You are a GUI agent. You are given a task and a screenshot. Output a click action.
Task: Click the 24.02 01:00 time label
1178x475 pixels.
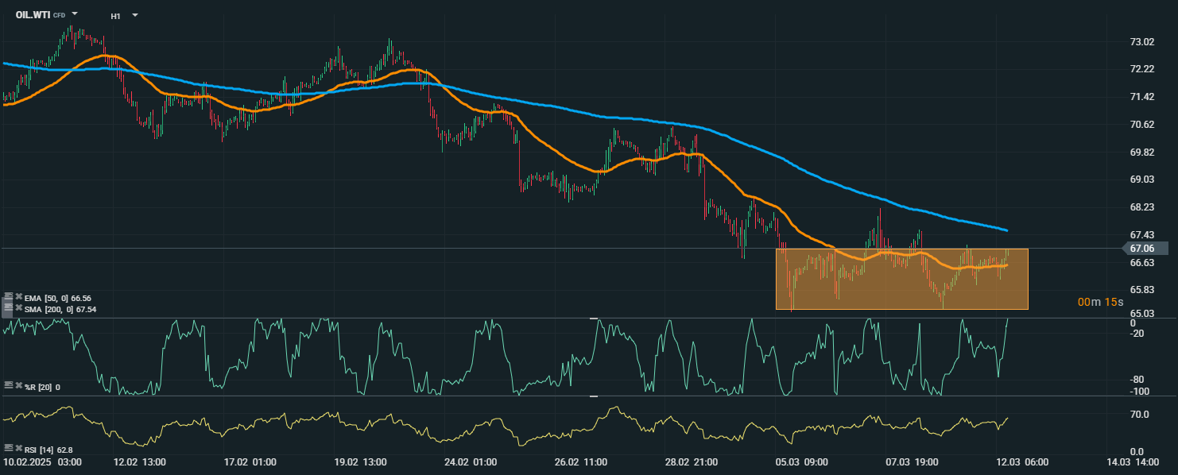[x=471, y=461]
